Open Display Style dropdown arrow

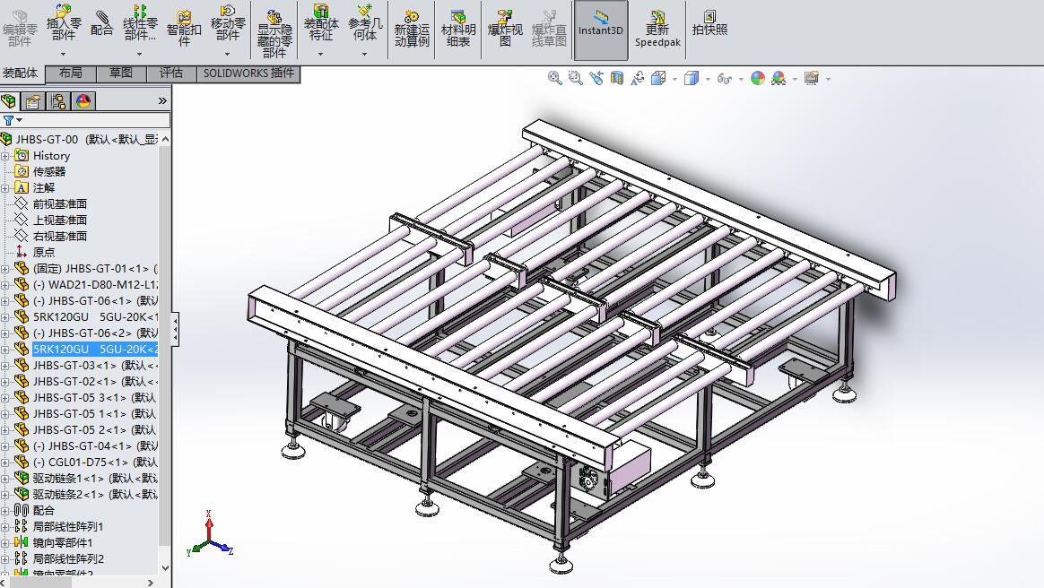(708, 79)
